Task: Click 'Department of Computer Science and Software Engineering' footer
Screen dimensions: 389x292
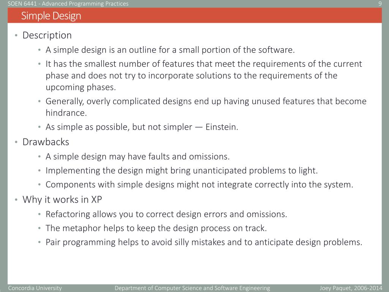Action: click(x=192, y=288)
